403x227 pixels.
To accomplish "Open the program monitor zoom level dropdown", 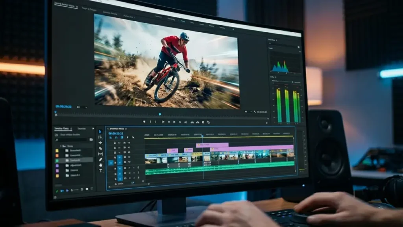I will point(82,107).
